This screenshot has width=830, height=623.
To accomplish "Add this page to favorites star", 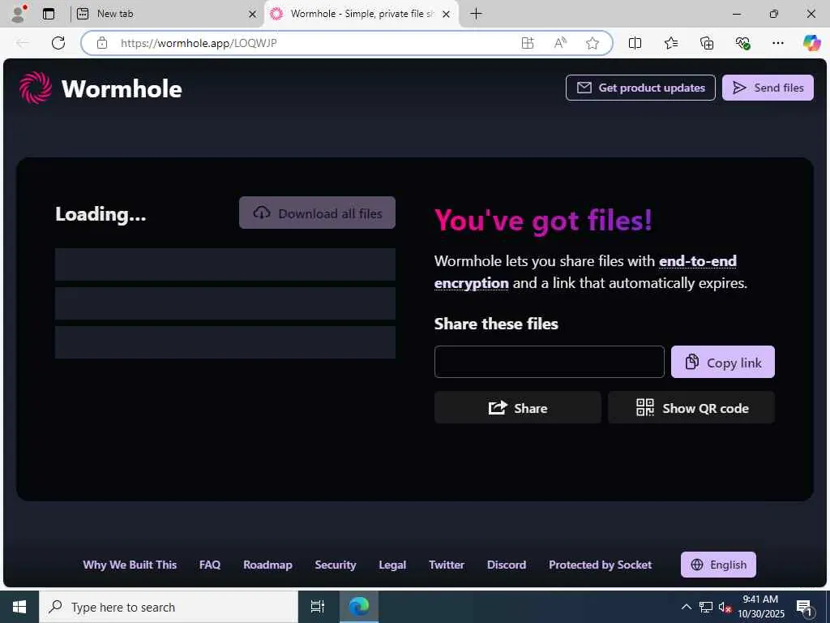I will click(593, 43).
